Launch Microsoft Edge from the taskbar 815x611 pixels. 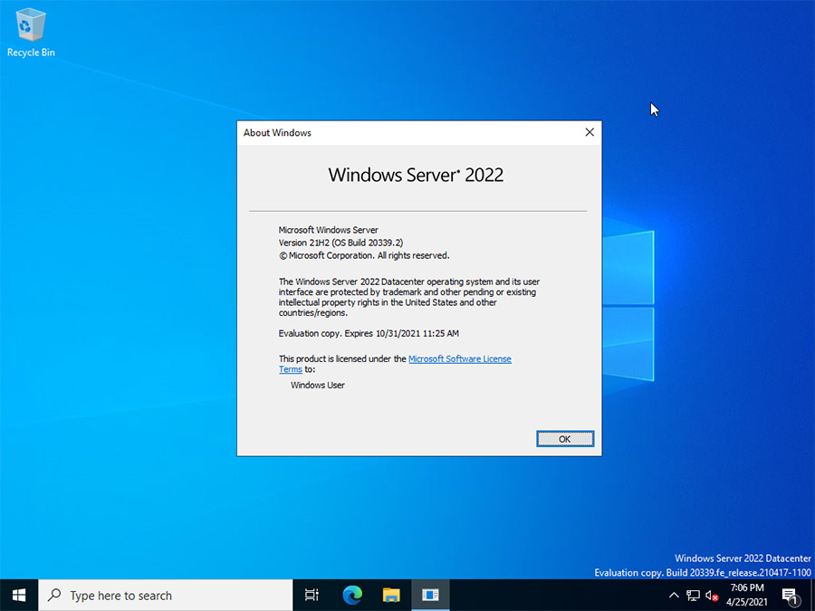coord(351,595)
